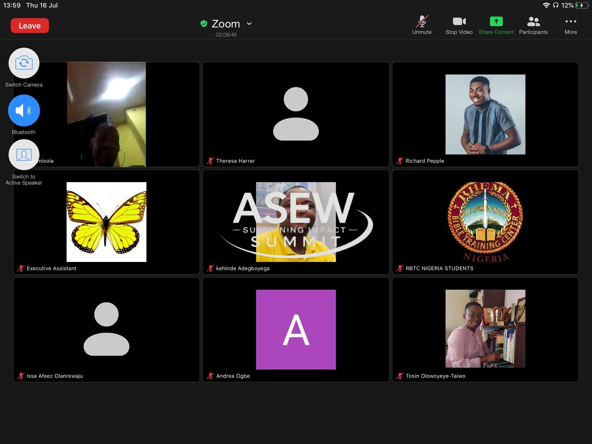
Task: Click muted mic icon beside Executive Assistant
Action: click(x=21, y=268)
